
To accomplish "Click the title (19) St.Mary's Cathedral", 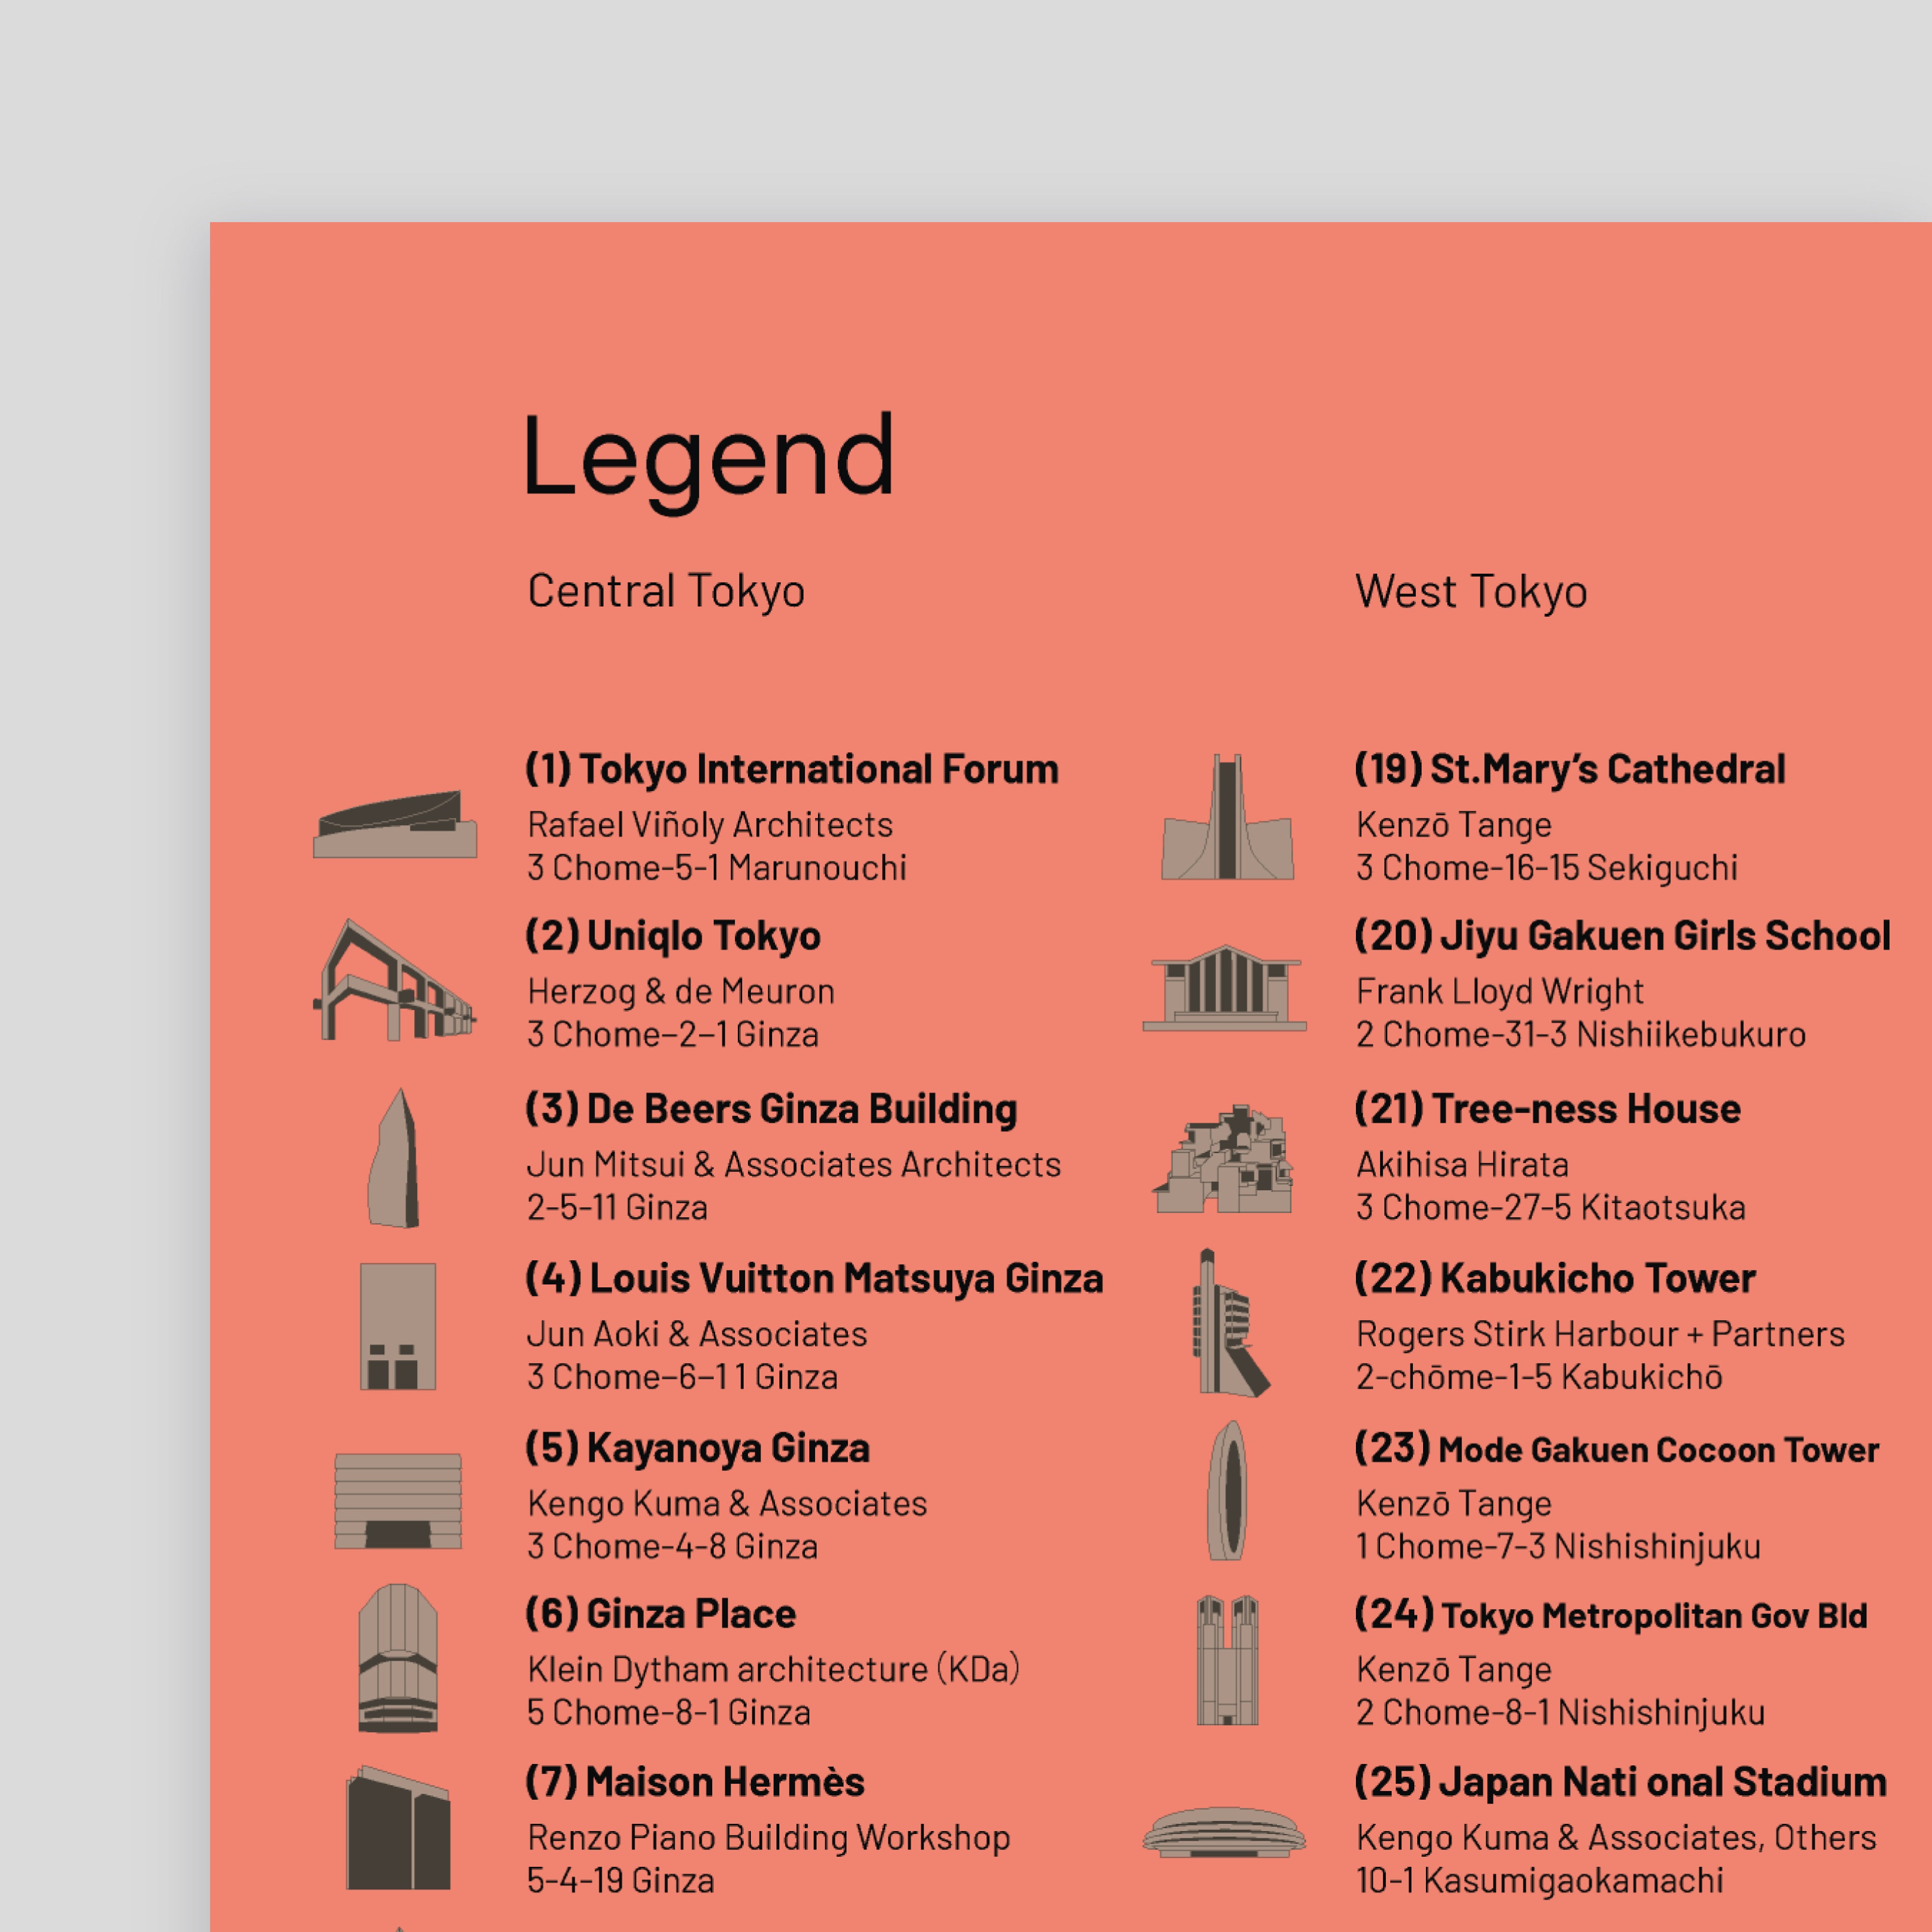I will pyautogui.click(x=1570, y=769).
